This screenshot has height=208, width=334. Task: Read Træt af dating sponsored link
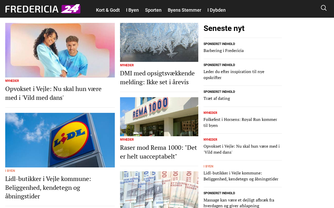point(217,99)
